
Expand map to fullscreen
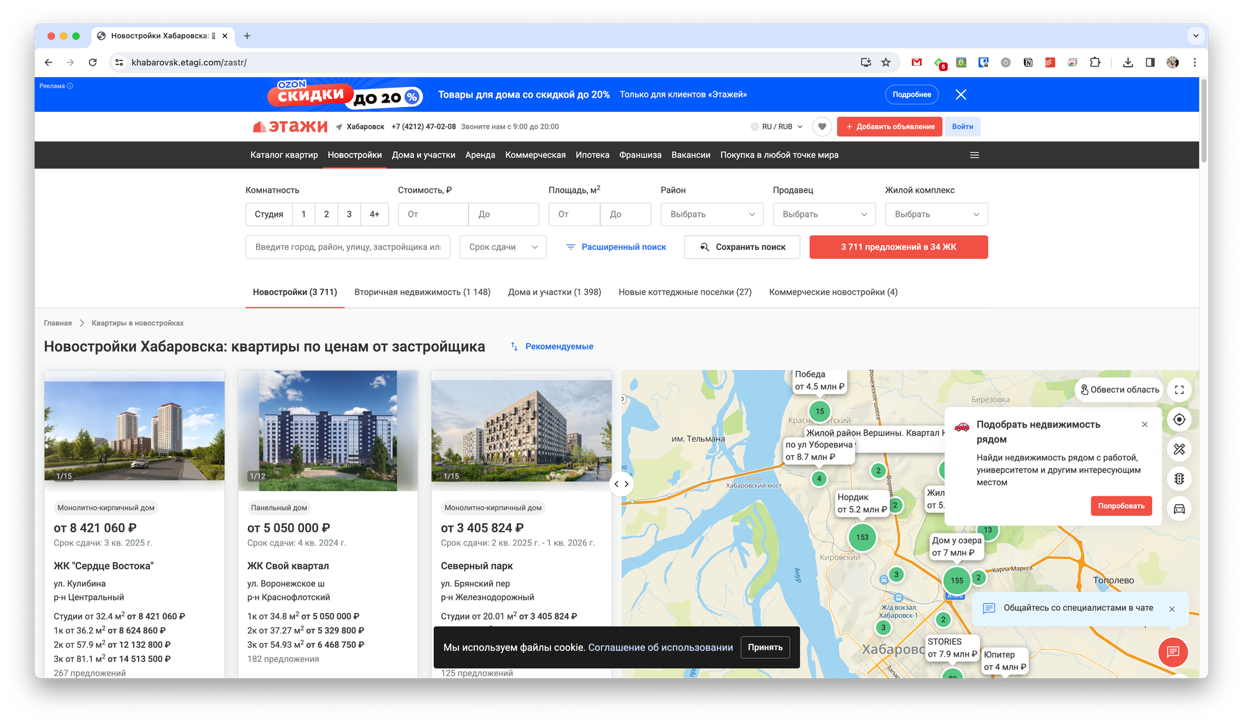point(1179,390)
